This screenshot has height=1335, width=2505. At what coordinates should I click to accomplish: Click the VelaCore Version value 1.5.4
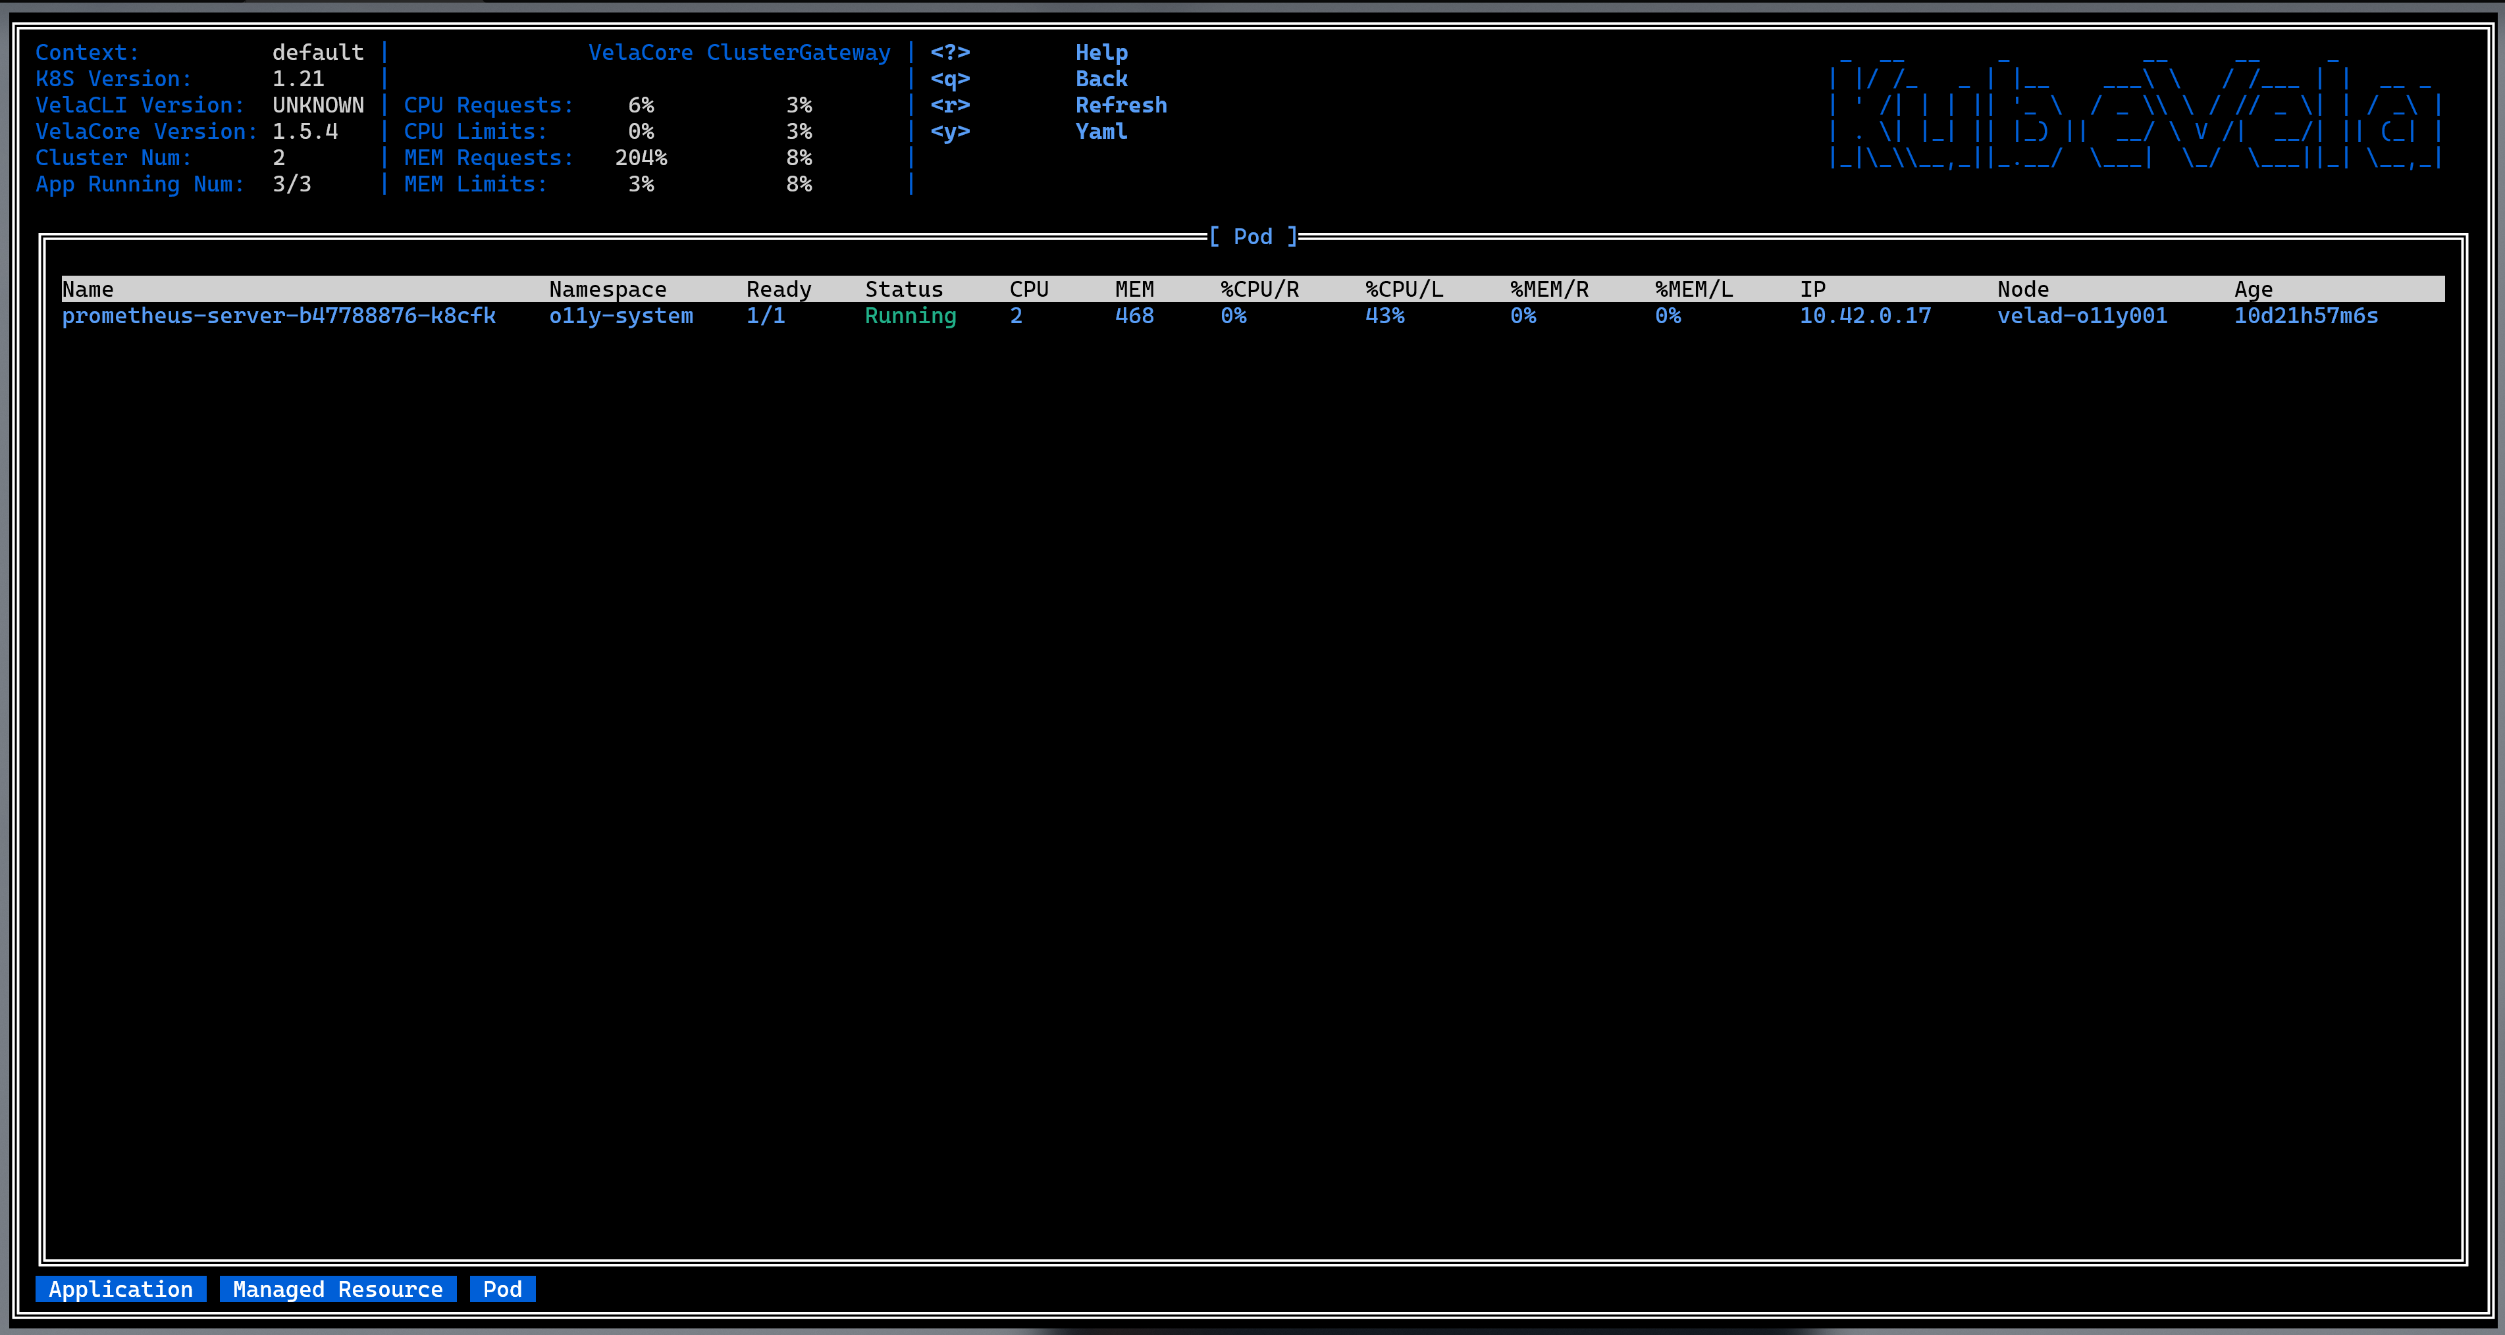click(x=305, y=131)
